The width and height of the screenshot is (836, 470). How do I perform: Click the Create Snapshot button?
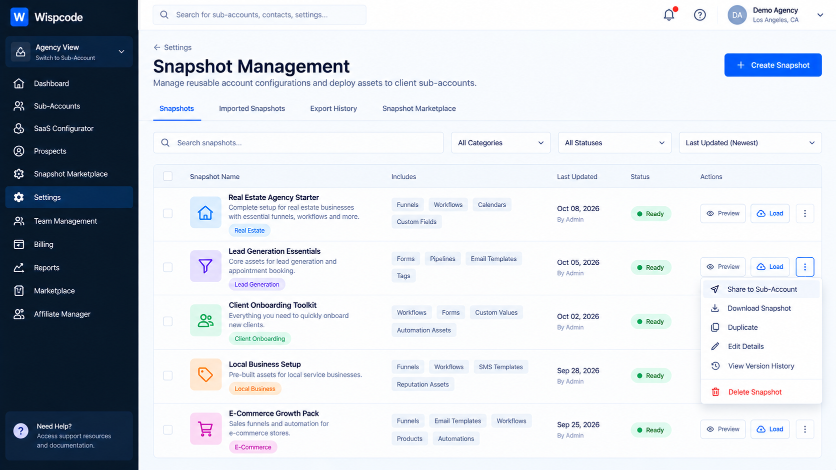click(x=773, y=65)
